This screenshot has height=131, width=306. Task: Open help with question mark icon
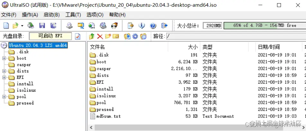[x=153, y=25]
